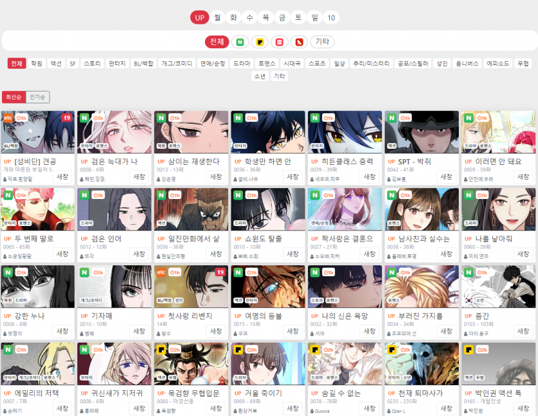Viewport: 538px width, 416px height.
Task: Click the red lightning-bolt platform filter icon
Action: click(298, 42)
